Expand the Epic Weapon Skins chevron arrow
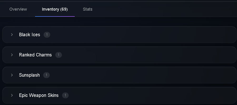 click(12, 95)
